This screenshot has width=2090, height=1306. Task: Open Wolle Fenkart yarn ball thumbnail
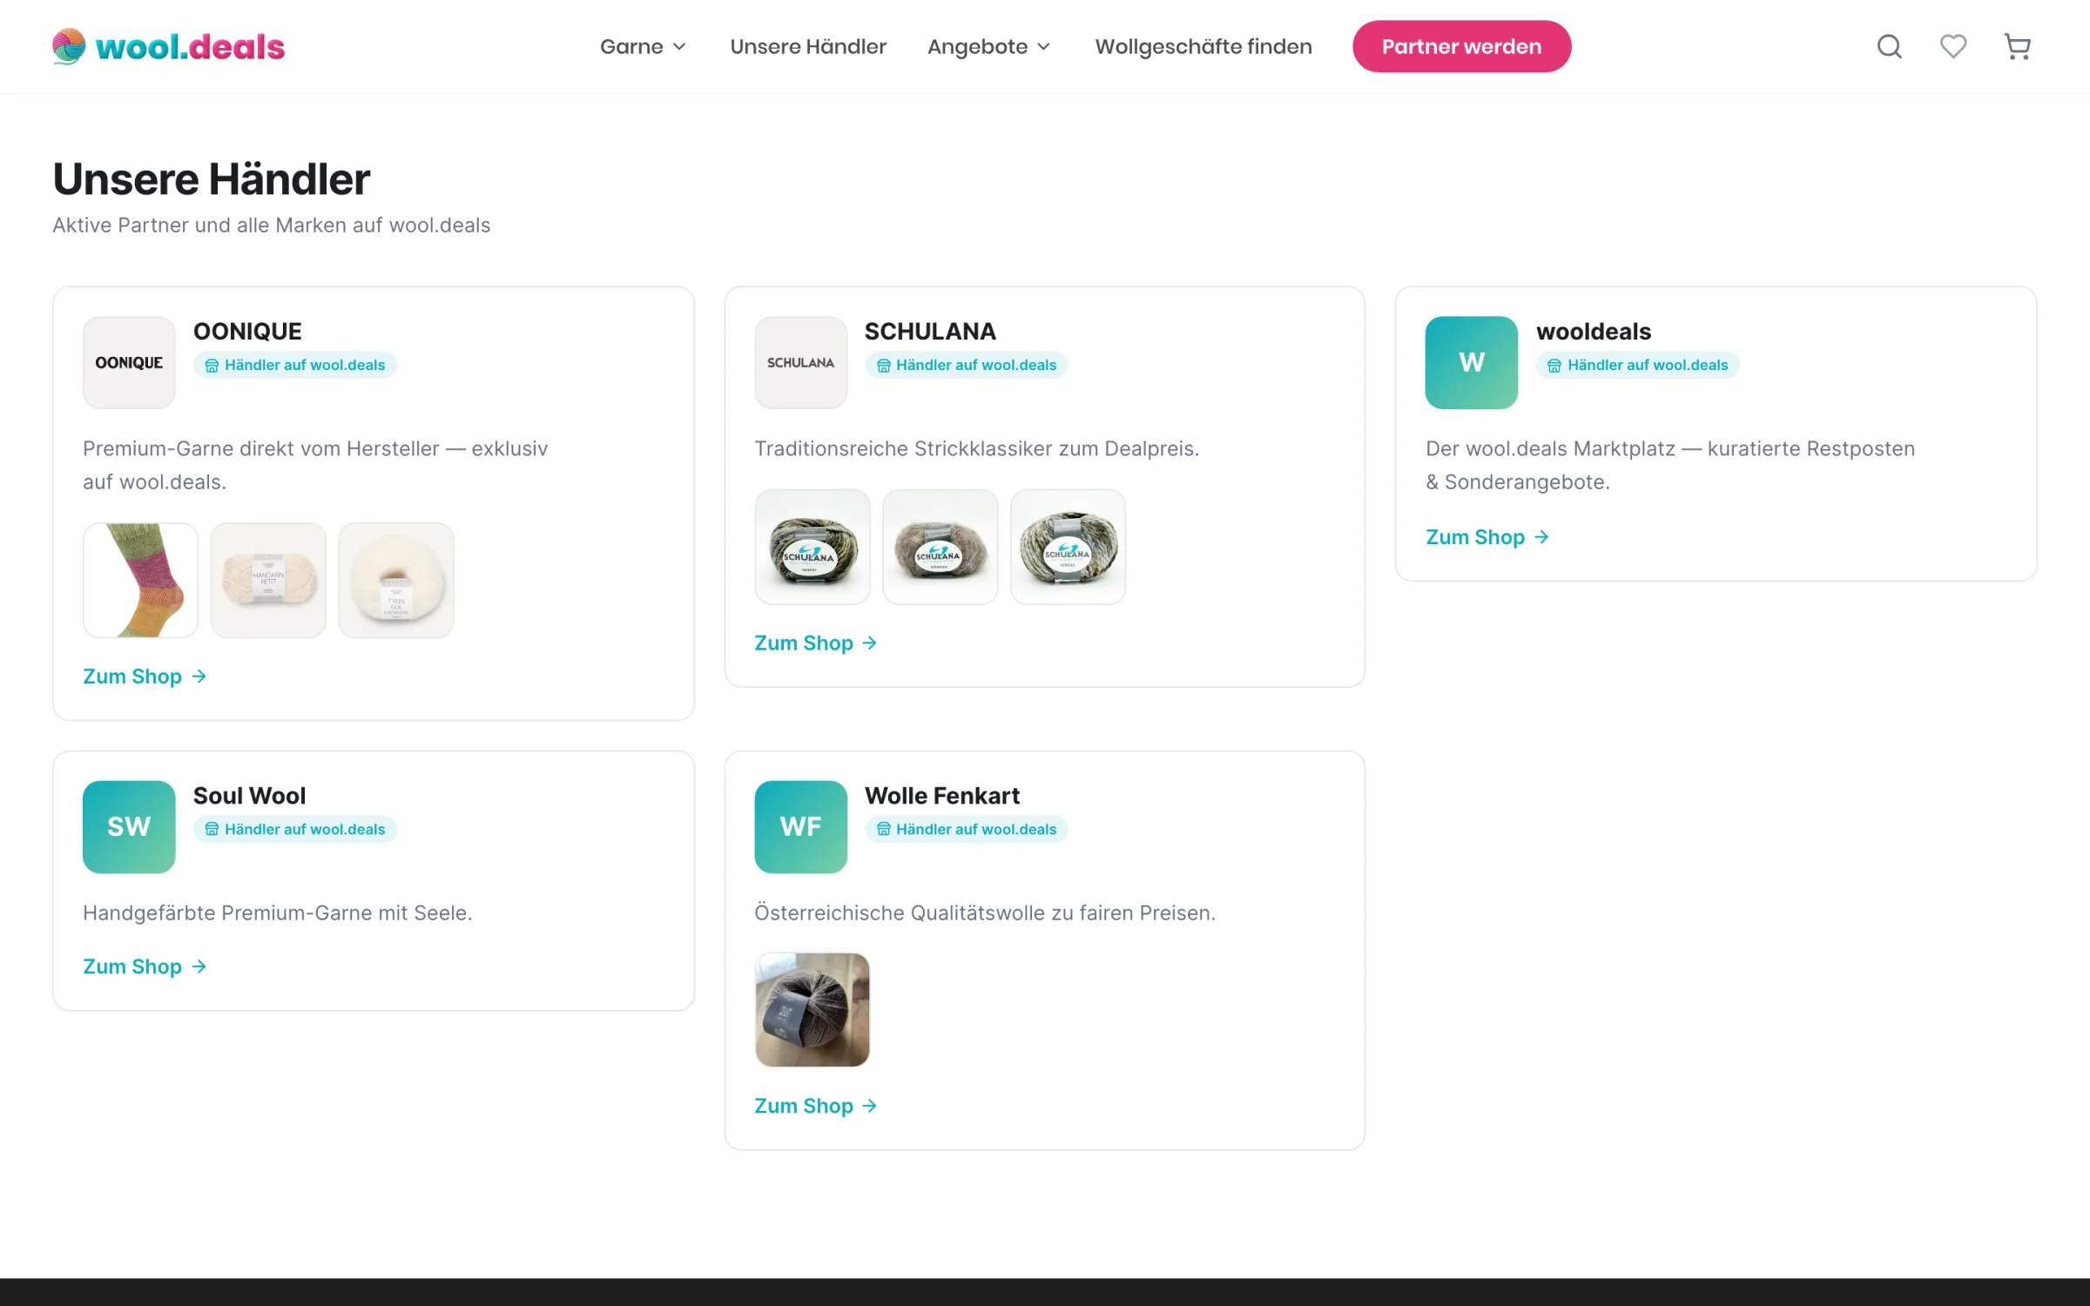(x=812, y=1010)
